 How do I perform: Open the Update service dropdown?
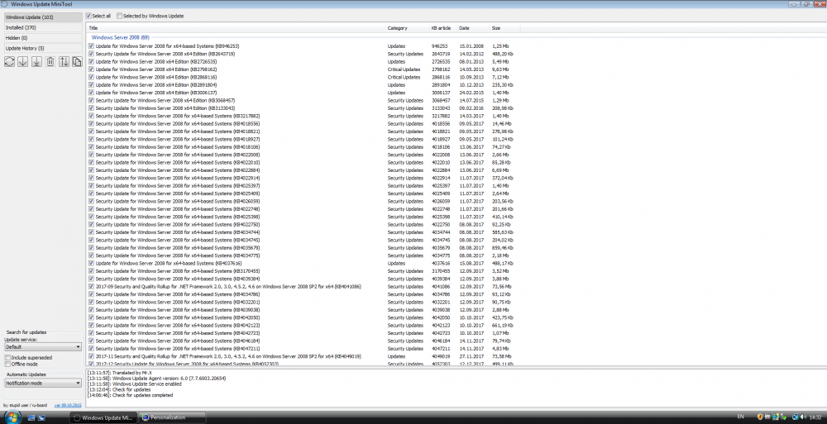[42, 347]
